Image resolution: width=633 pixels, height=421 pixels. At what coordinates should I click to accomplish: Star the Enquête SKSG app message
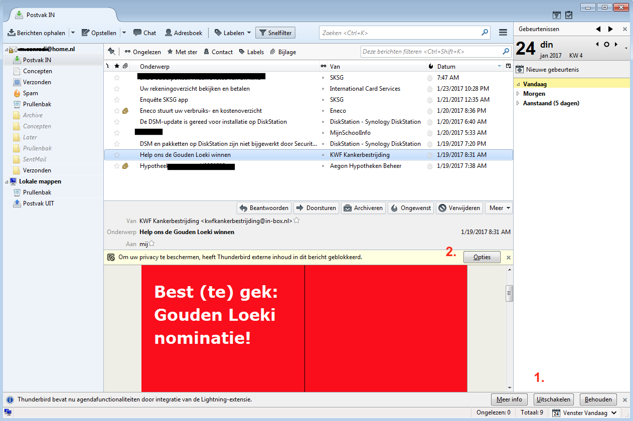[117, 100]
